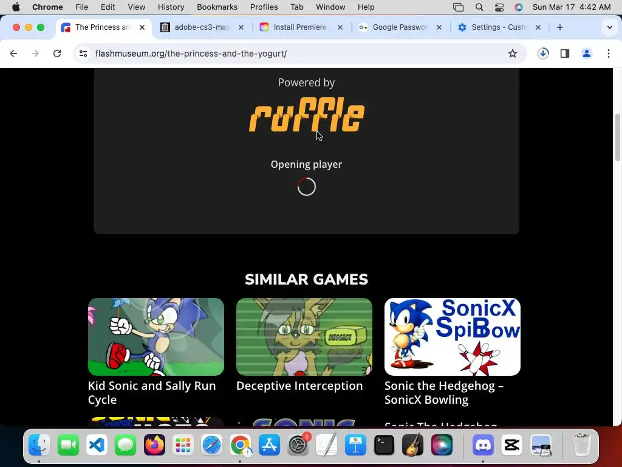
Task: Open System Settings from the Dock
Action: (x=298, y=445)
